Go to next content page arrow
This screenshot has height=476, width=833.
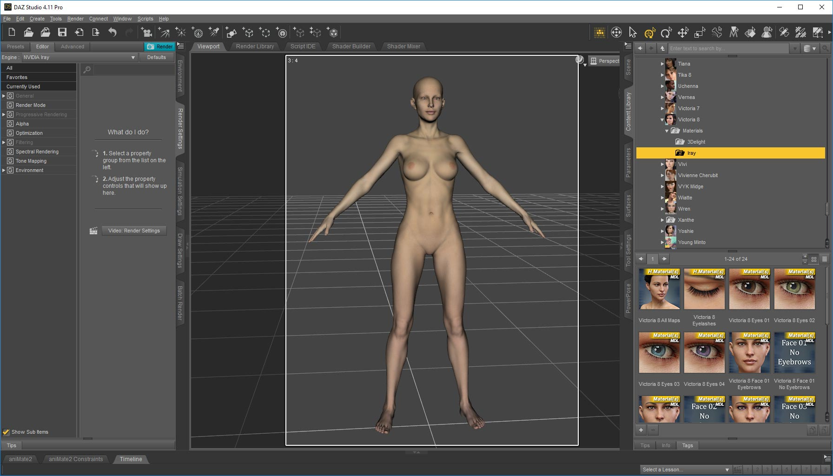(664, 259)
